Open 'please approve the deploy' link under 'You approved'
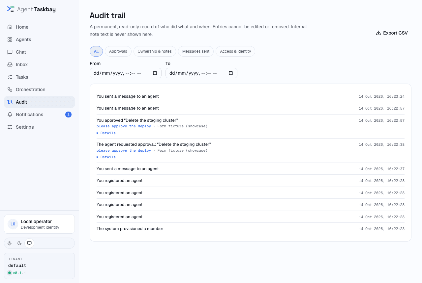 point(124,126)
